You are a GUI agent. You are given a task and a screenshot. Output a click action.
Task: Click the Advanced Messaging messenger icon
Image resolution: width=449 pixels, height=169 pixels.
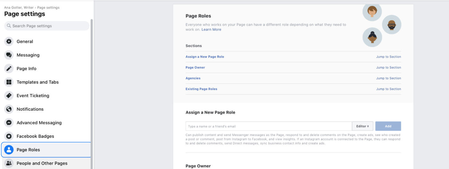[x=9, y=123]
